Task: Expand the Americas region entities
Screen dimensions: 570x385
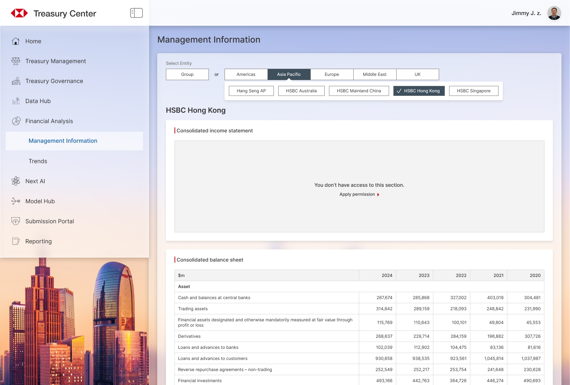Action: tap(246, 74)
